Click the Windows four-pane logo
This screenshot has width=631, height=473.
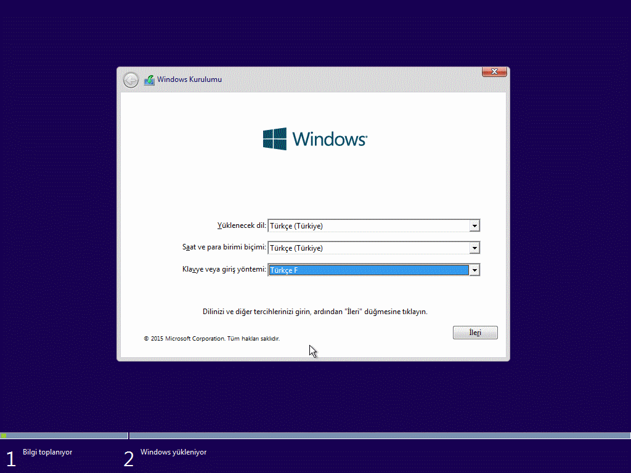275,139
